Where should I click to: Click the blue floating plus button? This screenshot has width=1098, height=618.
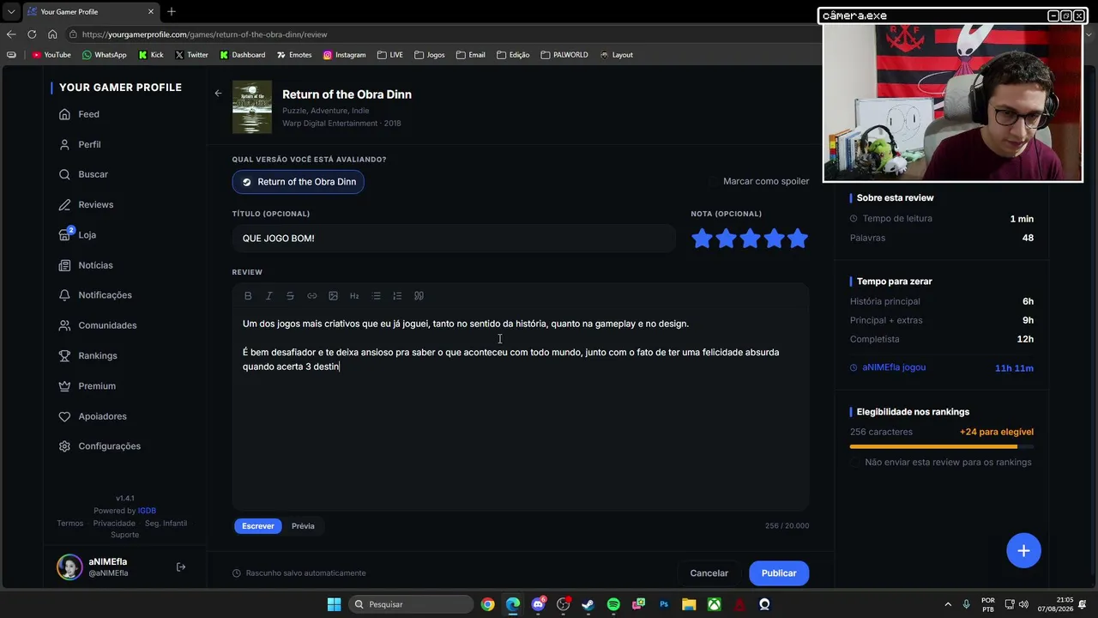pos(1023,551)
